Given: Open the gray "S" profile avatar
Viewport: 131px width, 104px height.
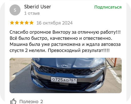Looking at the screenshot, I should click(x=15, y=10).
